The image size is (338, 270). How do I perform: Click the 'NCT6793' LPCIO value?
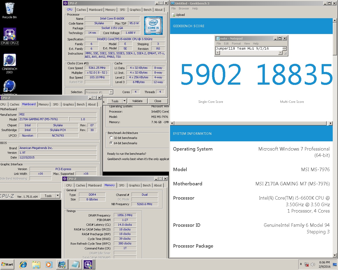point(58,136)
